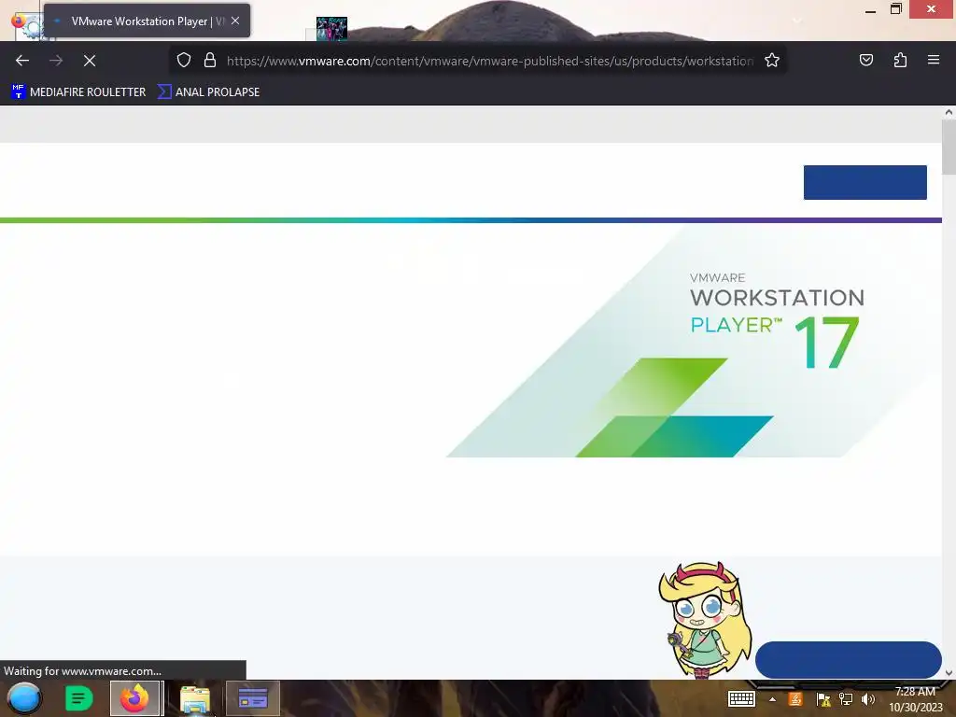This screenshot has width=956, height=717.
Task: Click the forward navigation arrow
Action: (56, 61)
